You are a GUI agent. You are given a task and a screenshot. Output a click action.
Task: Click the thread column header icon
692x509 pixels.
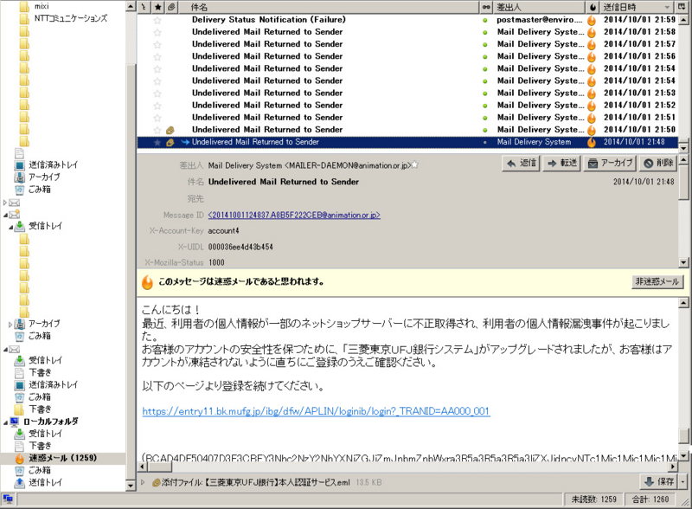point(144,7)
